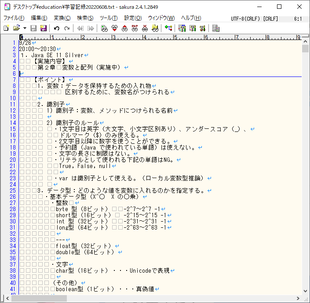
Task: Open the 検索(S) menu
Action: [85, 18]
